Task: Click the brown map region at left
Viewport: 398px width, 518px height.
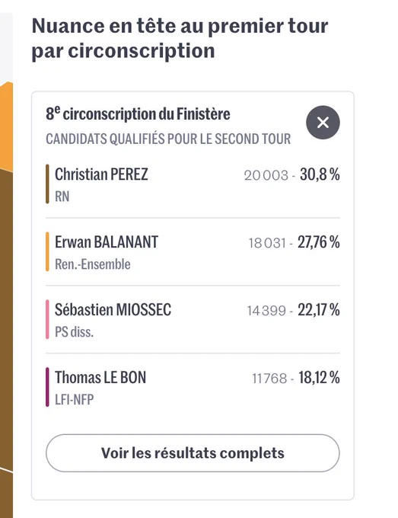Action: click(x=6, y=317)
